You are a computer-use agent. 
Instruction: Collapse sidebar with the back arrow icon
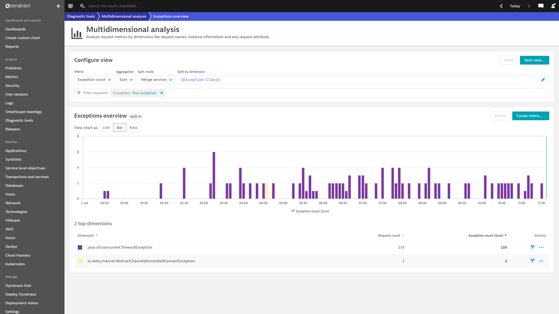click(58, 6)
